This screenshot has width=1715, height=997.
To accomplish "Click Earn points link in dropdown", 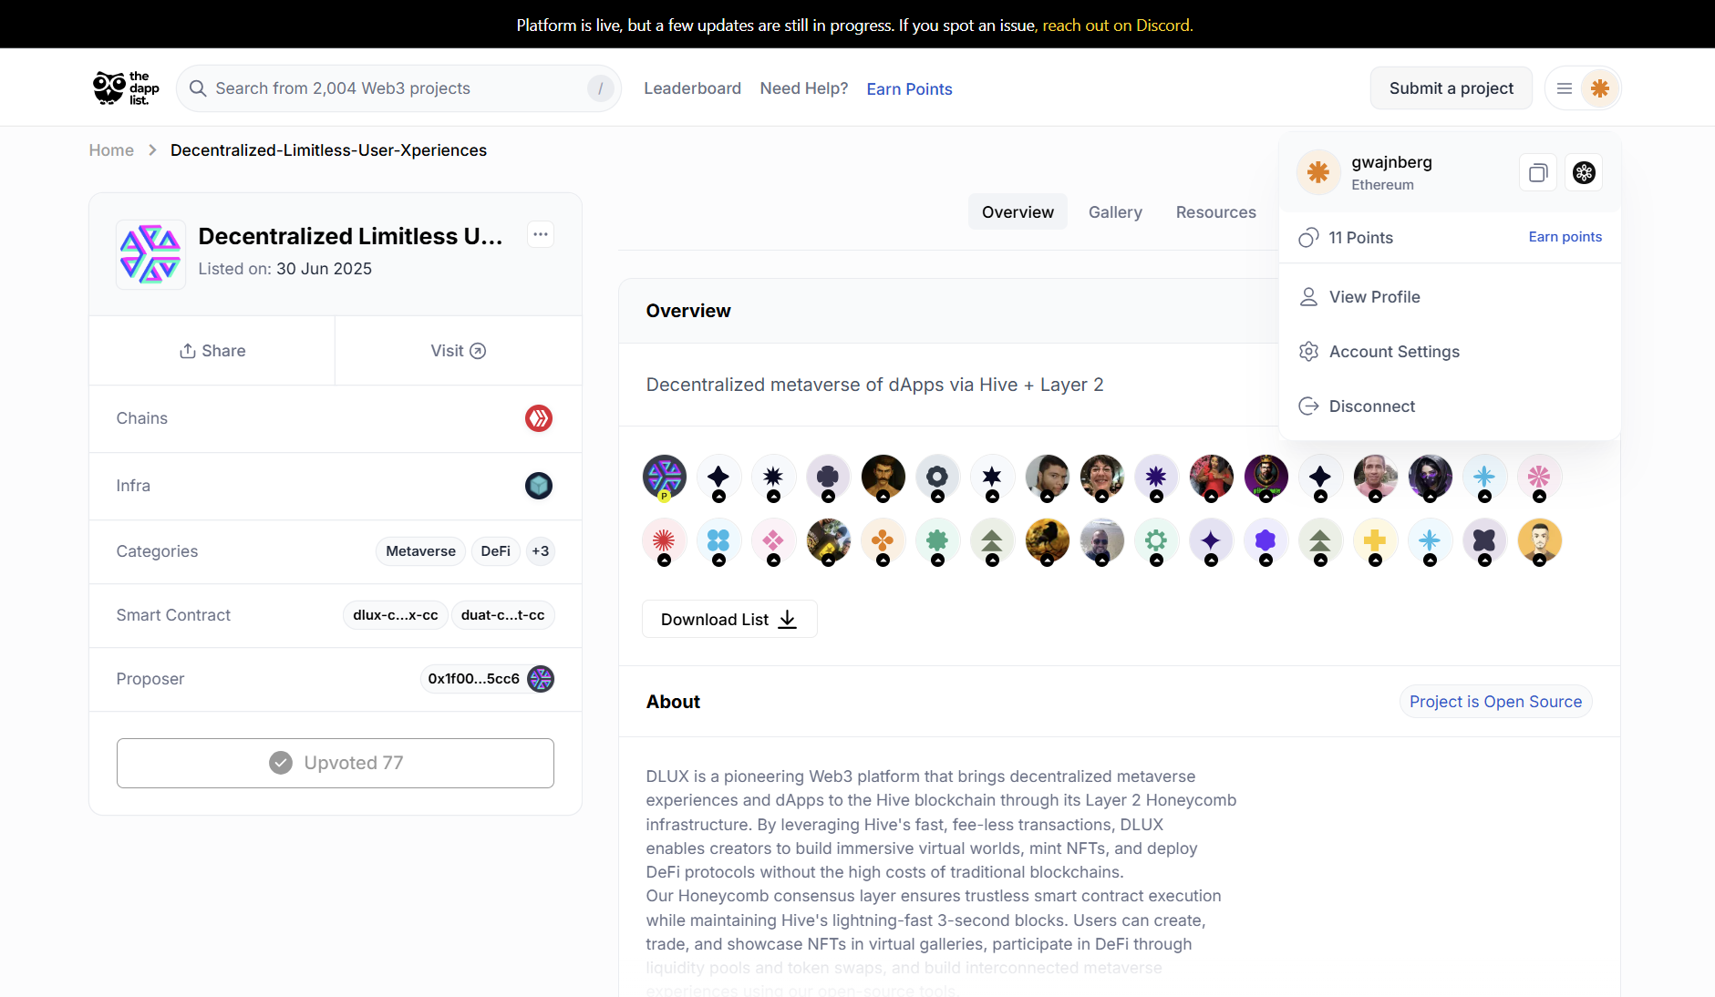I will (1565, 237).
